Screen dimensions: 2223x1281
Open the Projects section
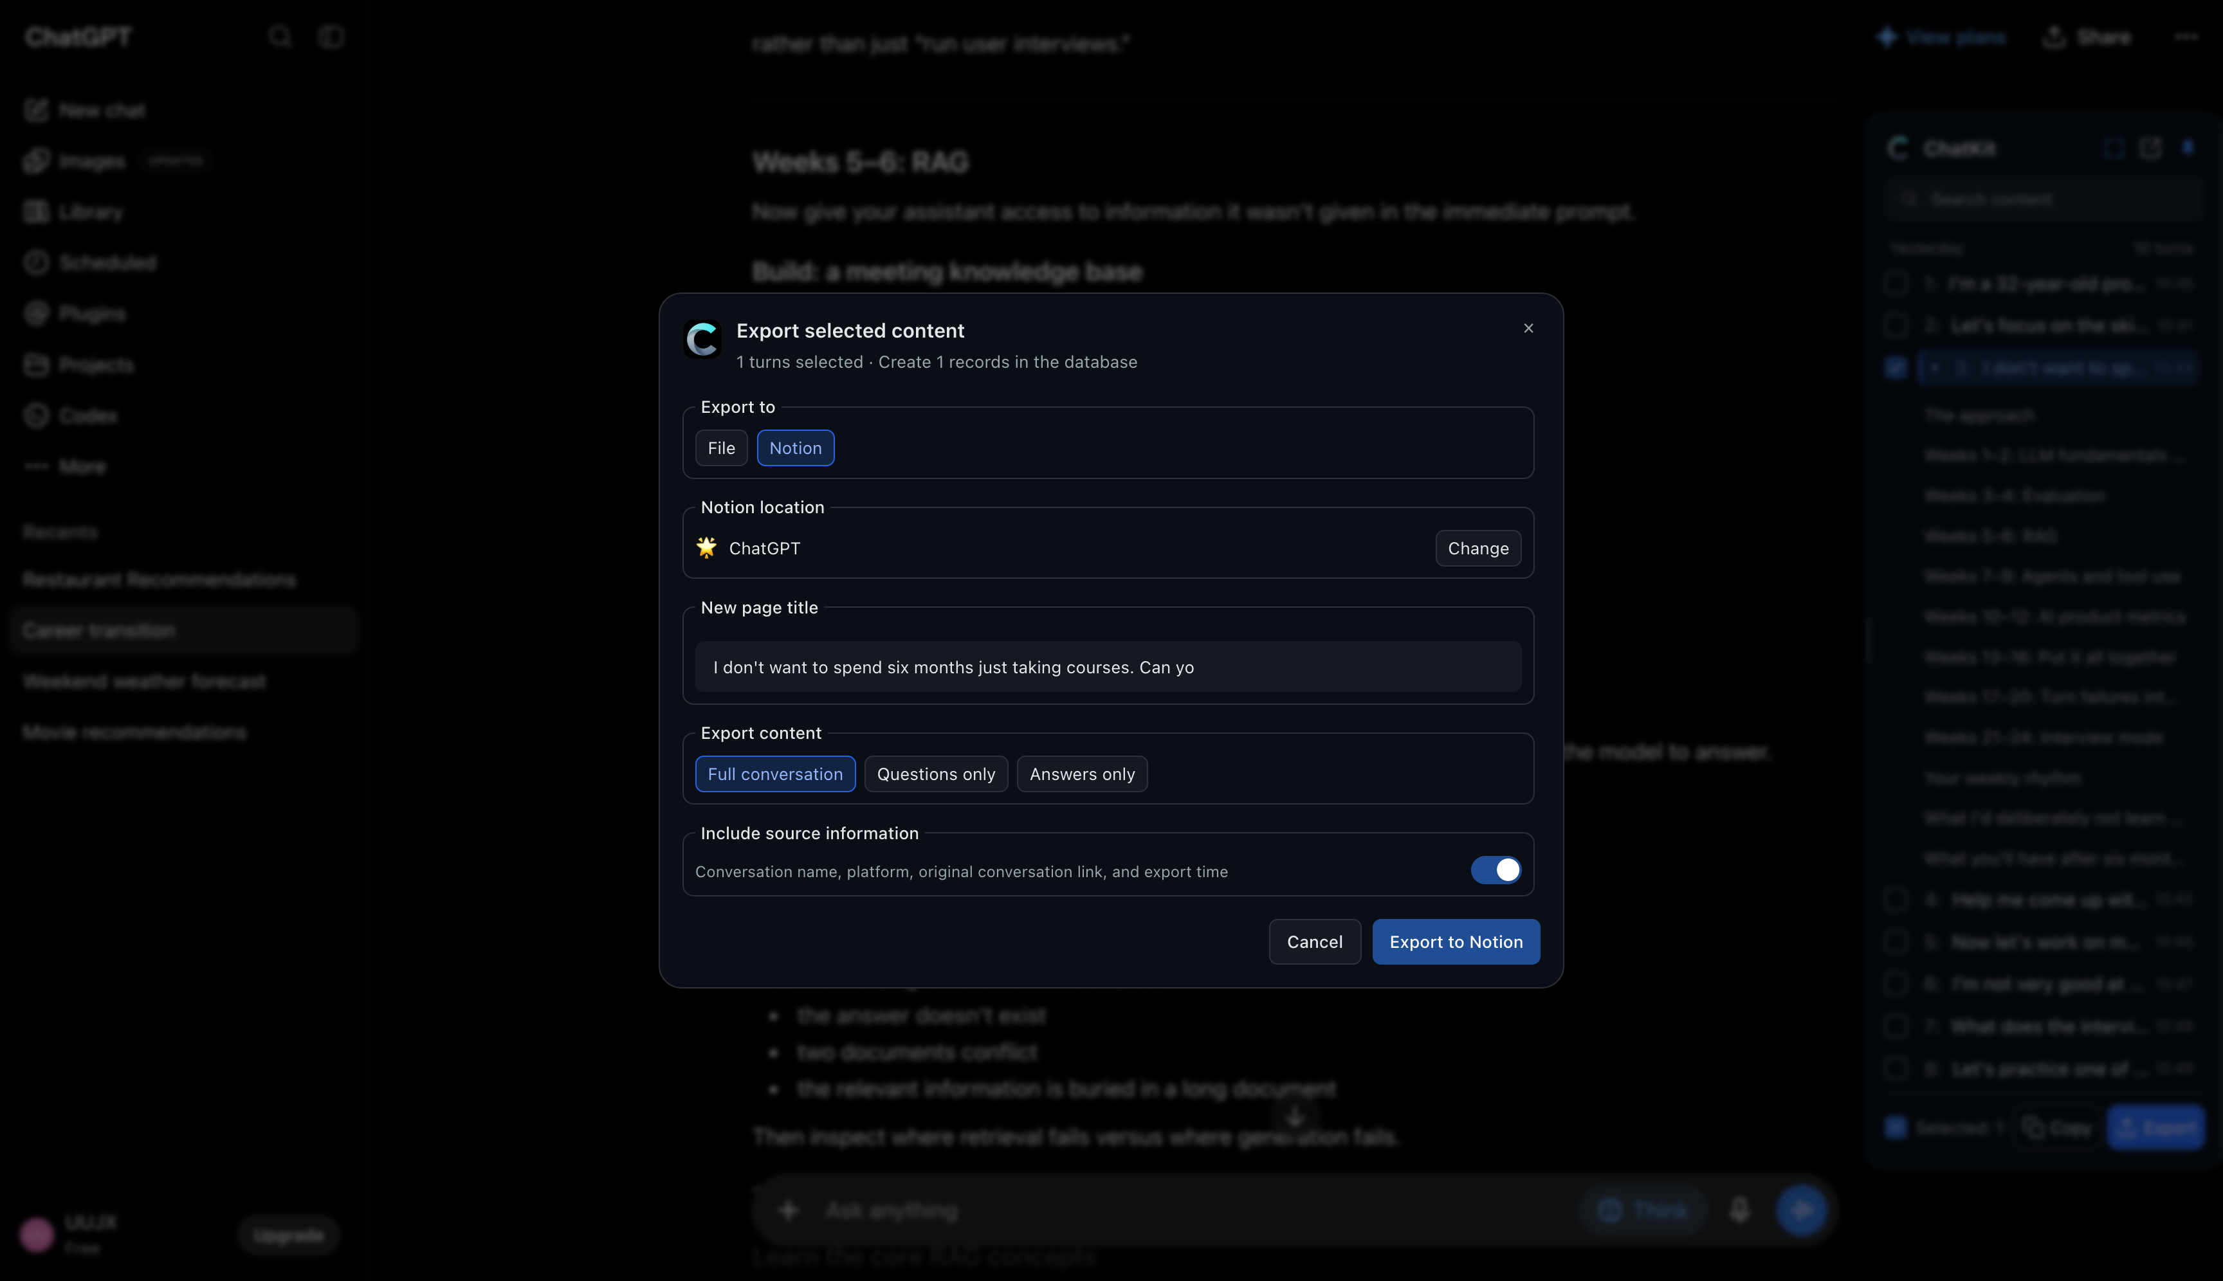coord(79,364)
